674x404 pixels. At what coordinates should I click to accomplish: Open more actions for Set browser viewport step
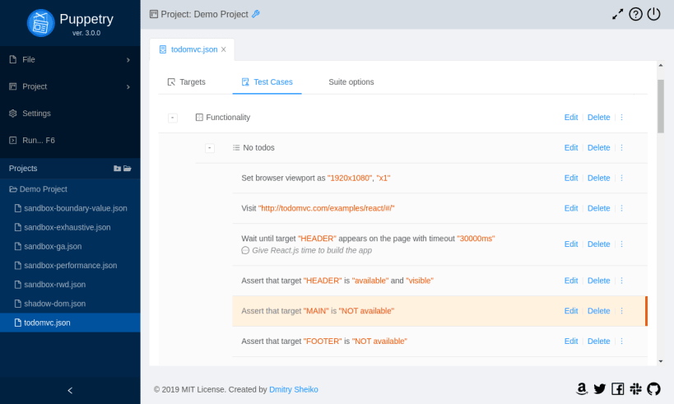pos(621,178)
